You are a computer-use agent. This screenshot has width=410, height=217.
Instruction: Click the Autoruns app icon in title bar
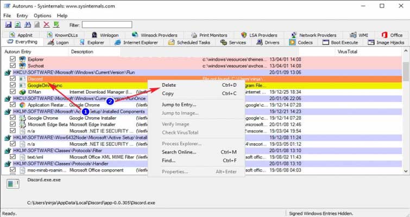point(7,6)
